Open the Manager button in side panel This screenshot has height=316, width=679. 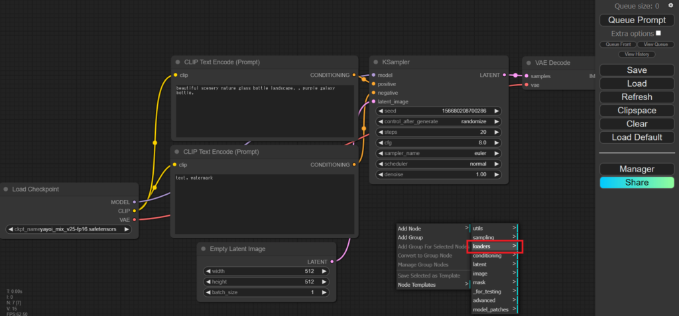[x=637, y=169]
